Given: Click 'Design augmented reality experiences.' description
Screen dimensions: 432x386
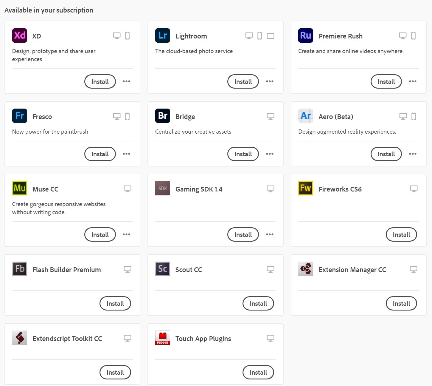Looking at the screenshot, I should tap(347, 132).
